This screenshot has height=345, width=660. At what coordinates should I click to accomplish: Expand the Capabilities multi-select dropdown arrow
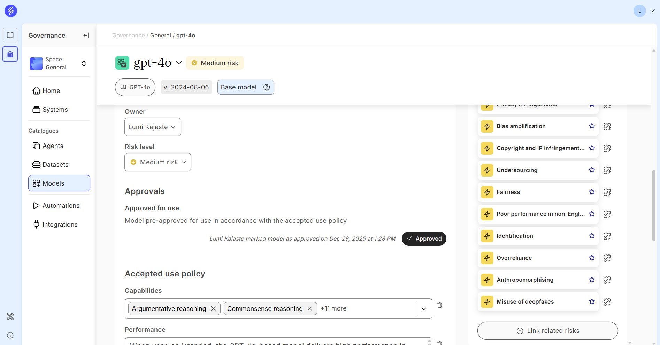click(424, 309)
